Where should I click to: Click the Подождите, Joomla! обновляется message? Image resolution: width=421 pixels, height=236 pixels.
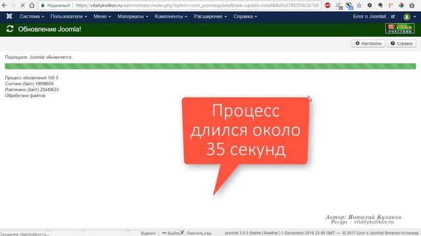coord(39,57)
